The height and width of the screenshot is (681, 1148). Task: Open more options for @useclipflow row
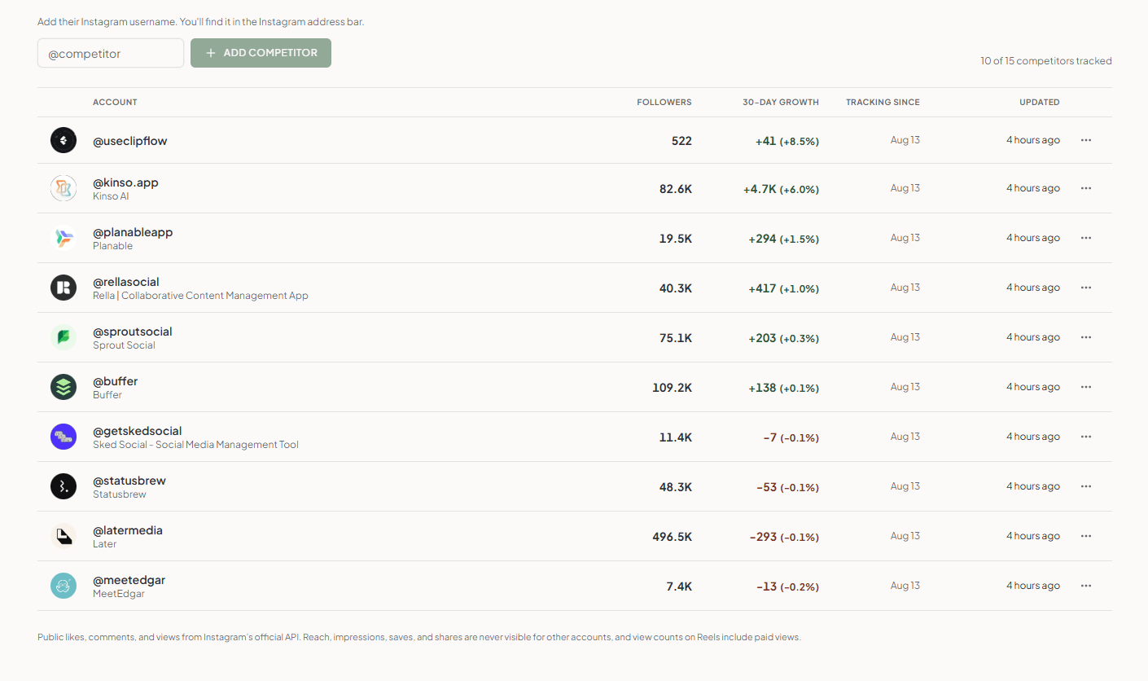[1085, 140]
